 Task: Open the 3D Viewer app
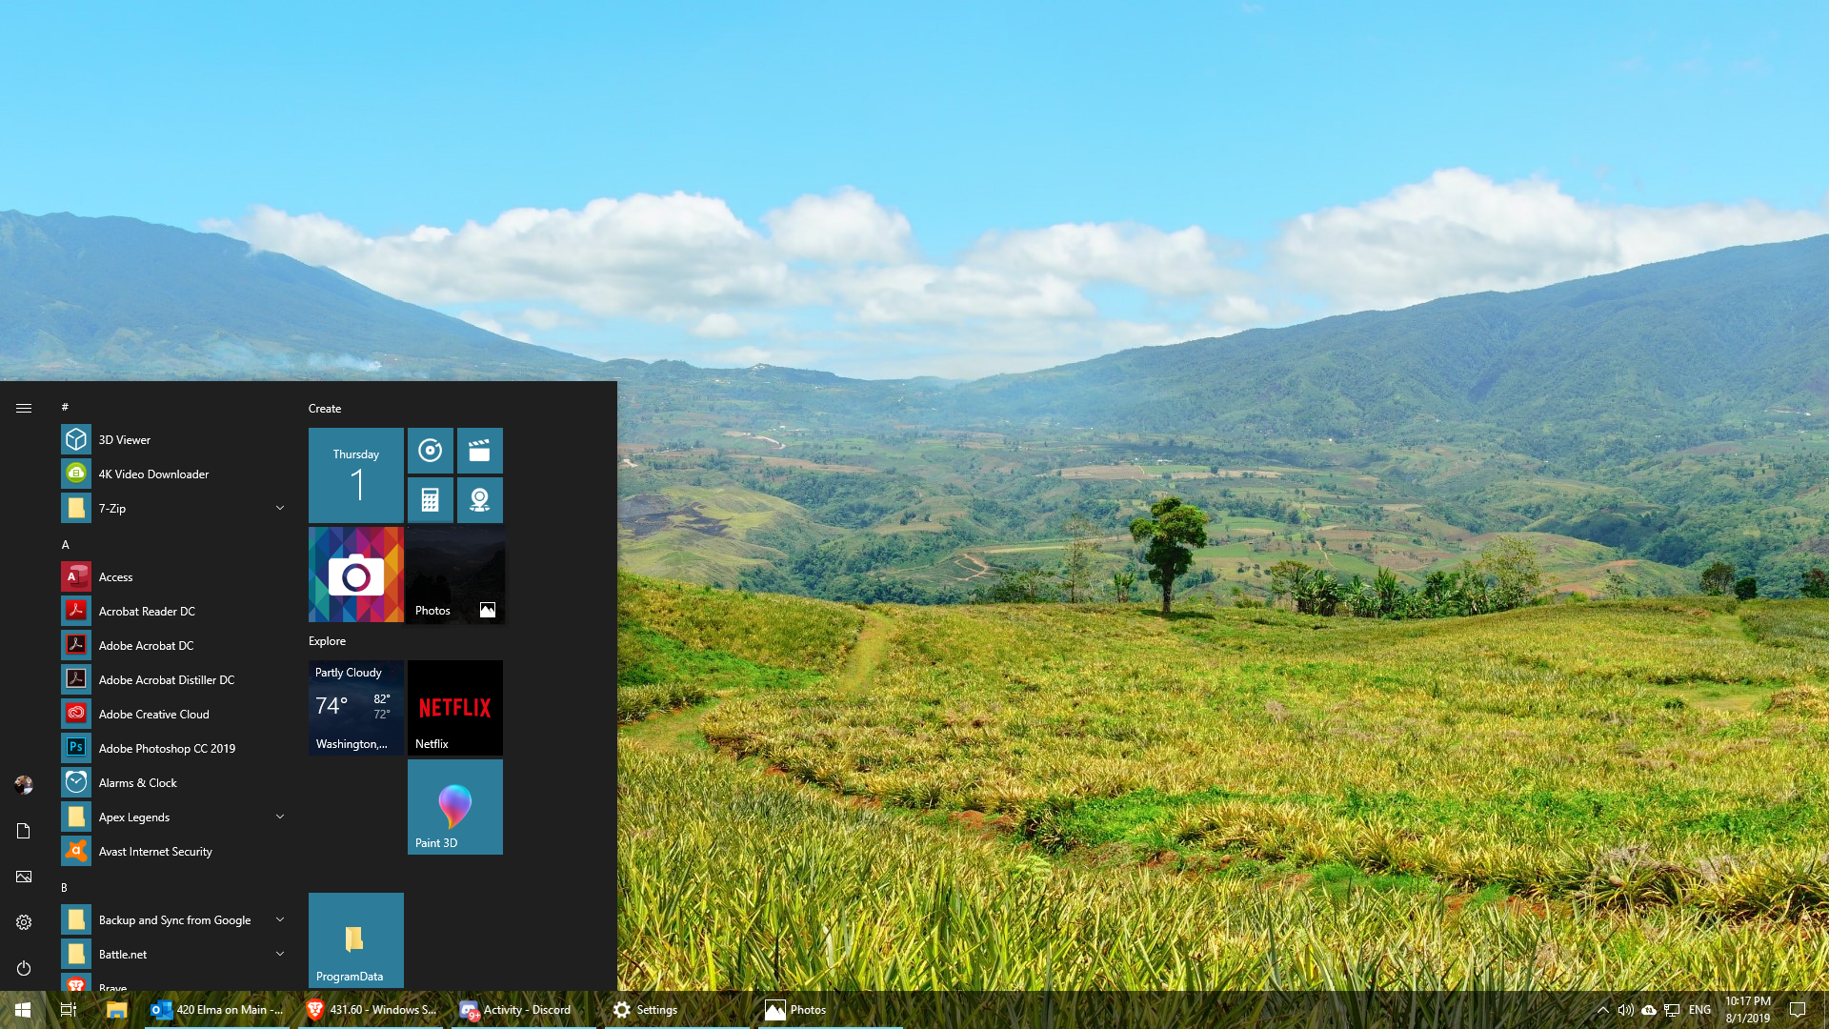(123, 438)
